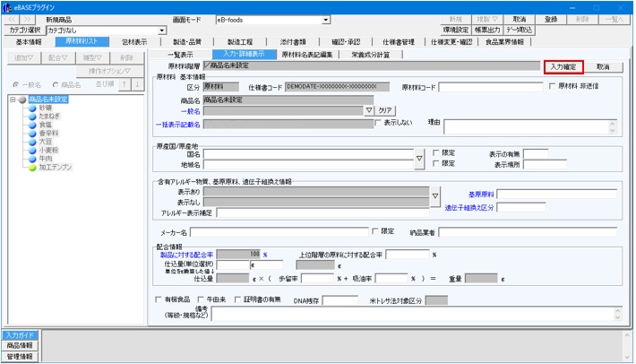Open the 原材料名表記編集 sub-tab
Image resolution: width=636 pixels, height=364 pixels.
tap(307, 55)
